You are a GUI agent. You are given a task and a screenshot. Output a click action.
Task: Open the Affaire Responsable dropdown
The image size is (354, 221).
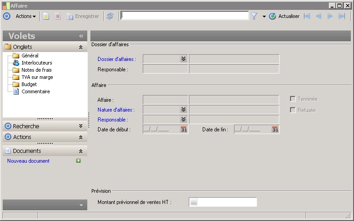(183, 119)
